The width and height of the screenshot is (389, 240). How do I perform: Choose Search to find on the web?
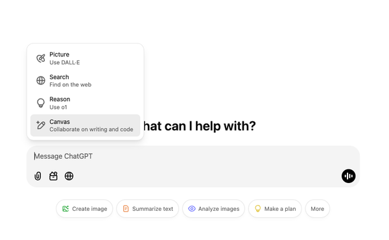[x=85, y=80]
